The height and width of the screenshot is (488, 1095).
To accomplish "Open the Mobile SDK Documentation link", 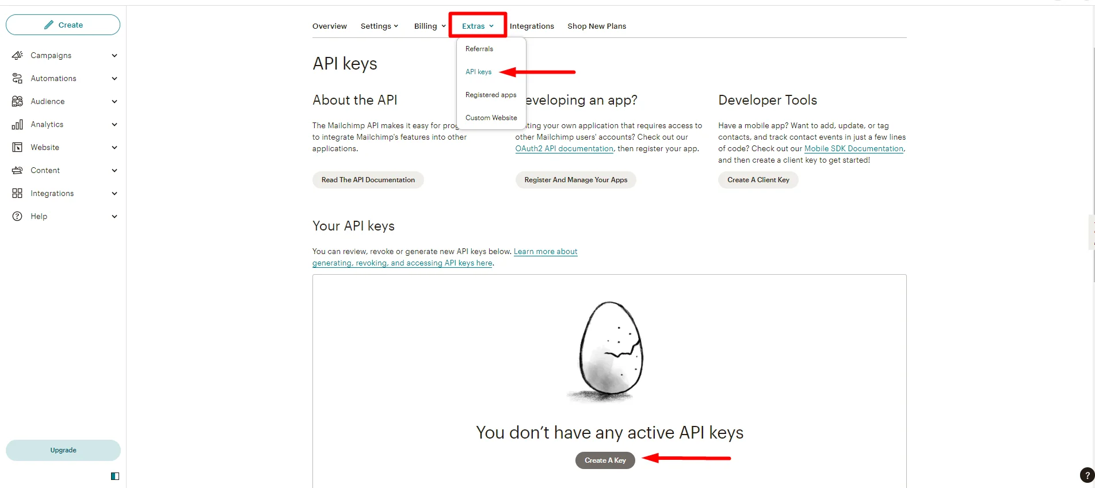I will pos(854,148).
